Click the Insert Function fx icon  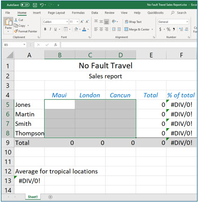pyautogui.click(x=55, y=45)
